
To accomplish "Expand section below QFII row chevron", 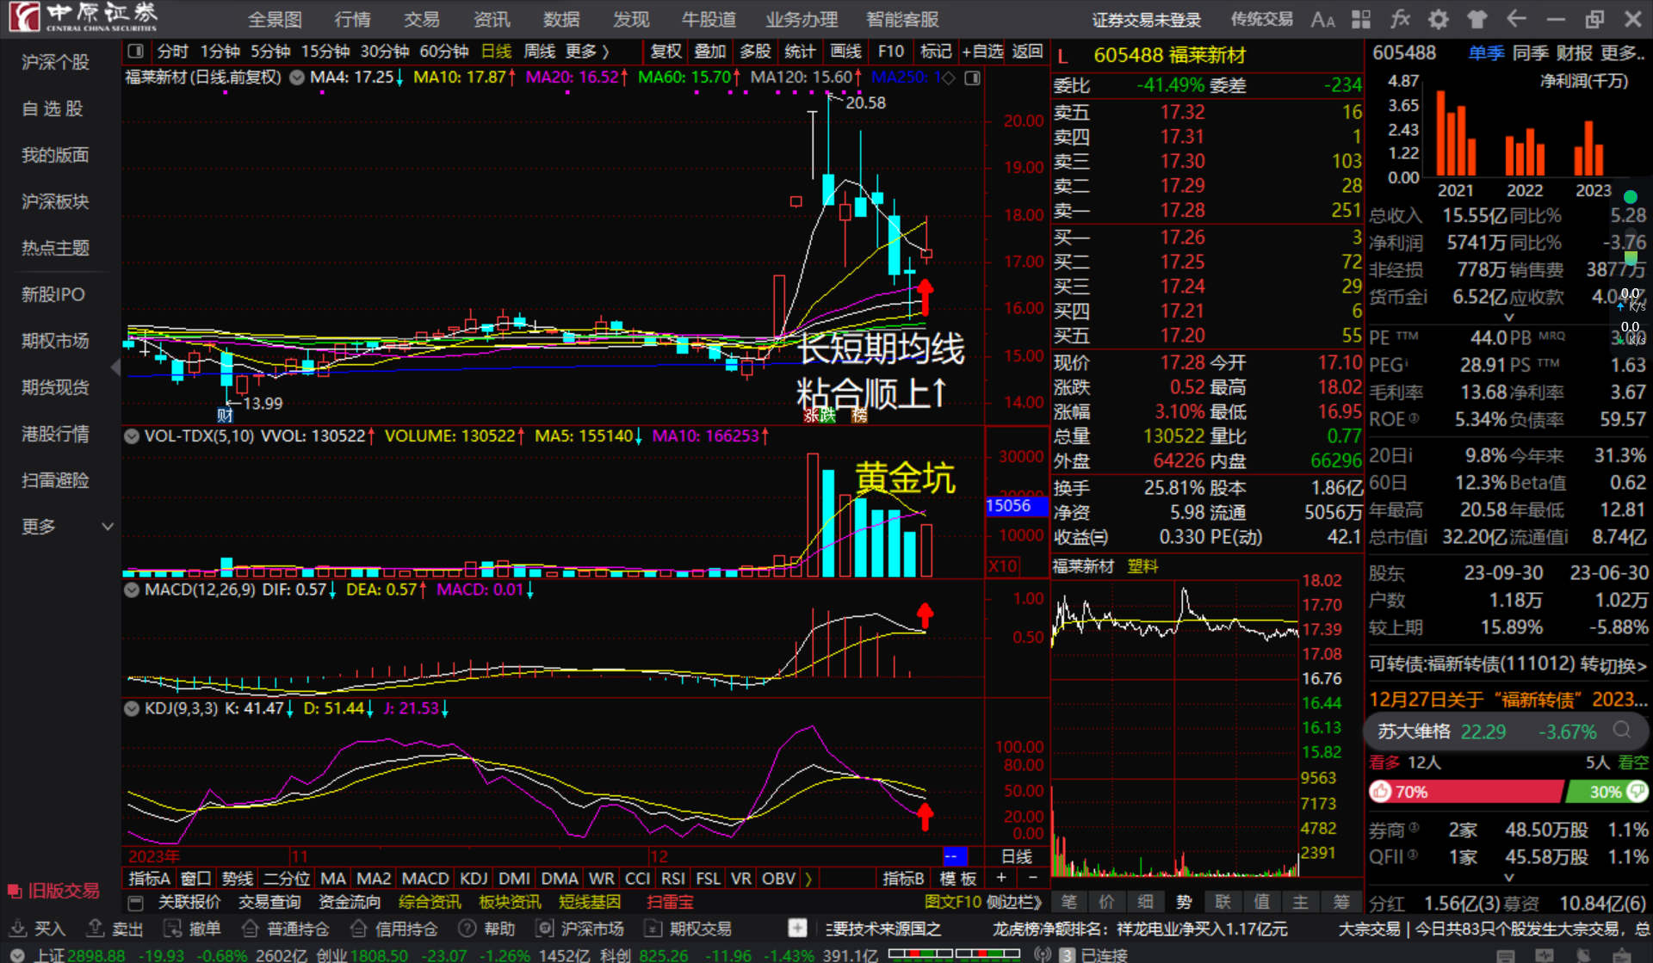I will pos(1508,878).
